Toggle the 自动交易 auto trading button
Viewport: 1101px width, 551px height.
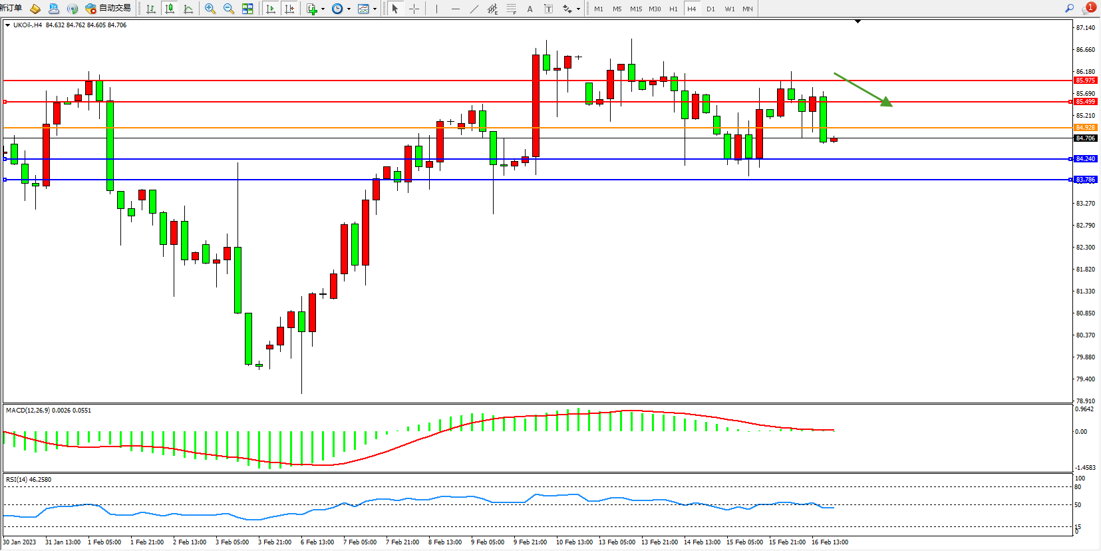tap(108, 9)
